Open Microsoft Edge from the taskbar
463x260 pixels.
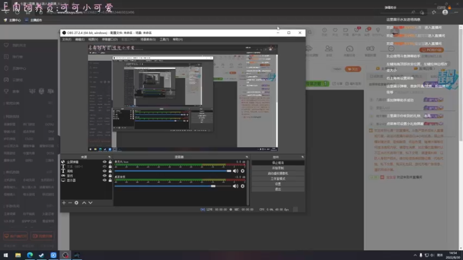(x=30, y=255)
